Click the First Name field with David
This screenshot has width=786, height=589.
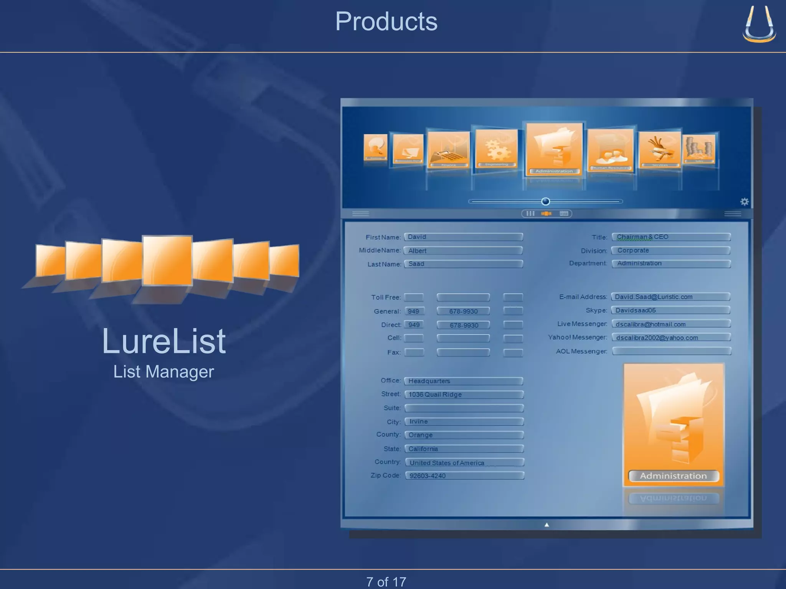(x=464, y=237)
